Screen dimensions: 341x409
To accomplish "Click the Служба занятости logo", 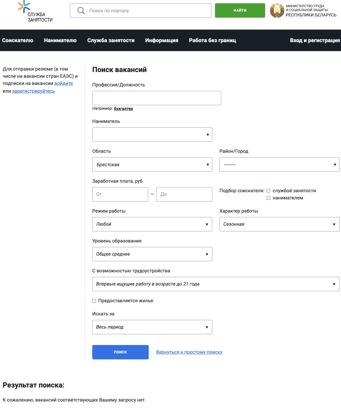I will [x=35, y=11].
